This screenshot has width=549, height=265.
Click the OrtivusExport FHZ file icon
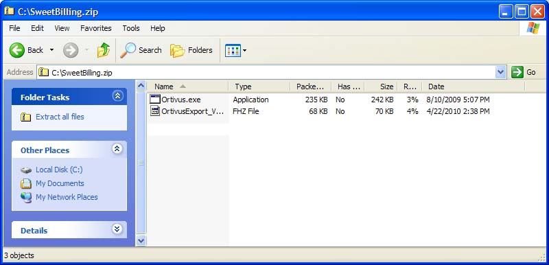coord(155,111)
